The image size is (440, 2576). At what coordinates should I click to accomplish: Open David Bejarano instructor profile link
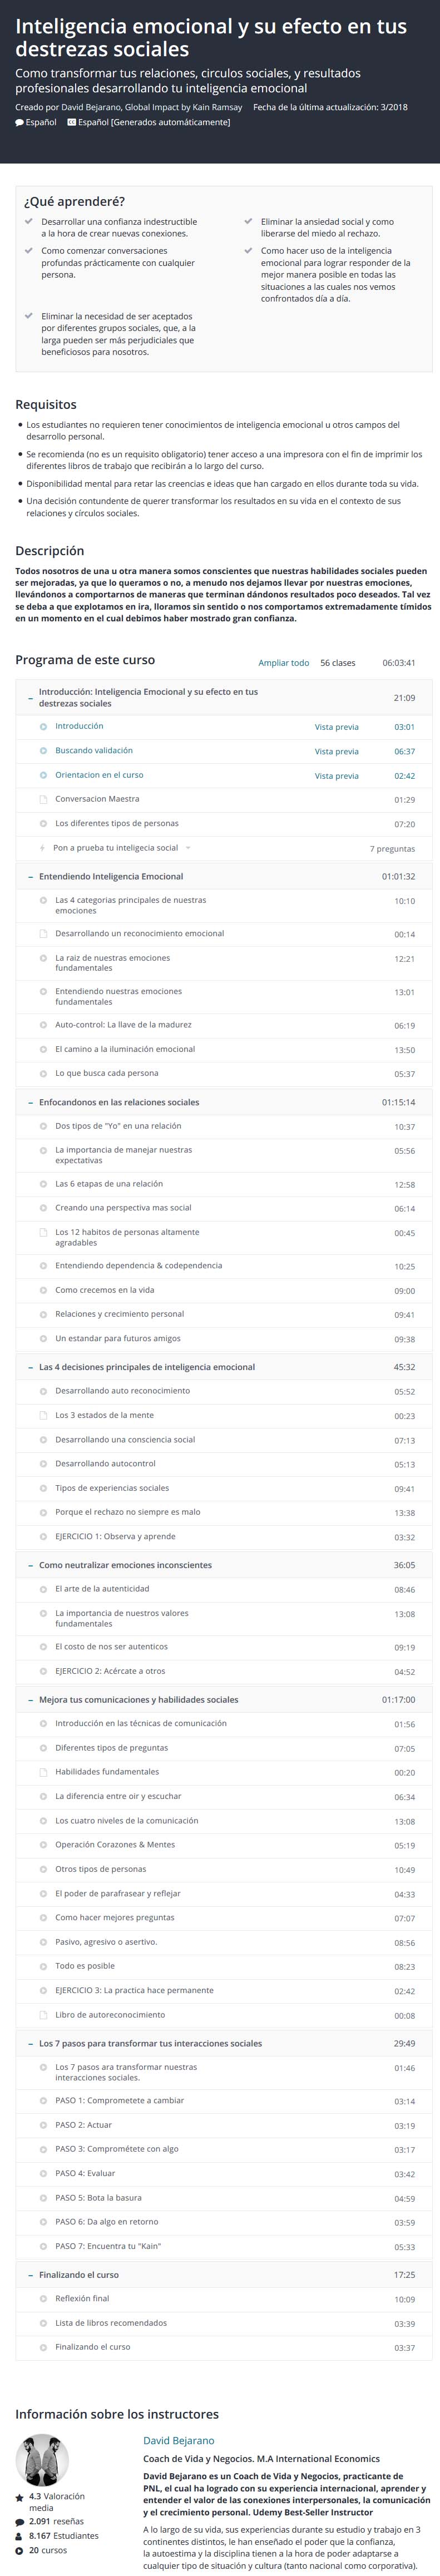point(178,2440)
